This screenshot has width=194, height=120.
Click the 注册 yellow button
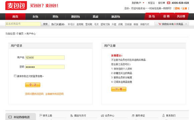pyautogui.click(x=119, y=89)
